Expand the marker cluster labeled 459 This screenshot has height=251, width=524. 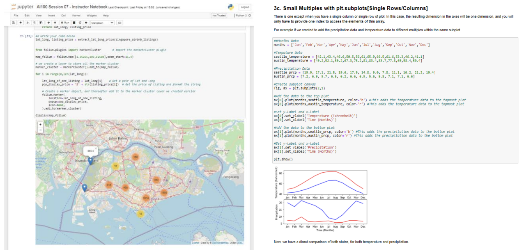125,187
